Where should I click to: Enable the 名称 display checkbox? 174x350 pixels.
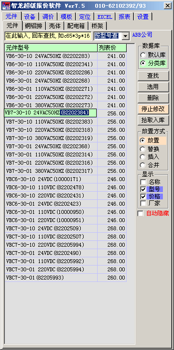point(143,182)
